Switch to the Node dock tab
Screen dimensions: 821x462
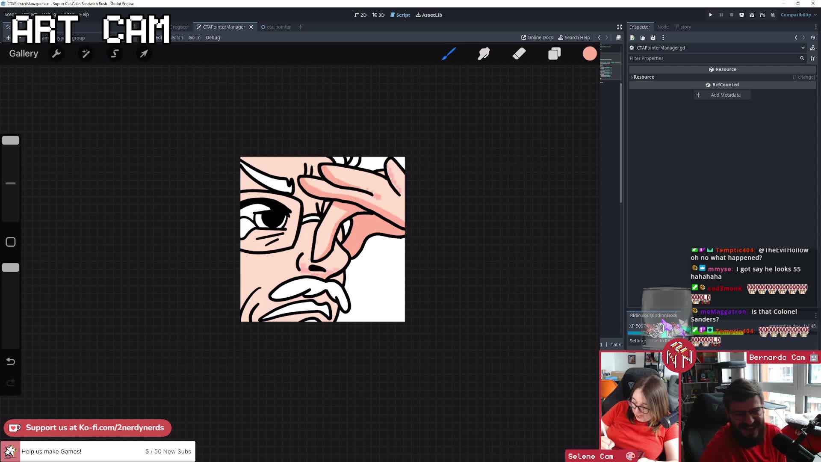click(x=663, y=27)
